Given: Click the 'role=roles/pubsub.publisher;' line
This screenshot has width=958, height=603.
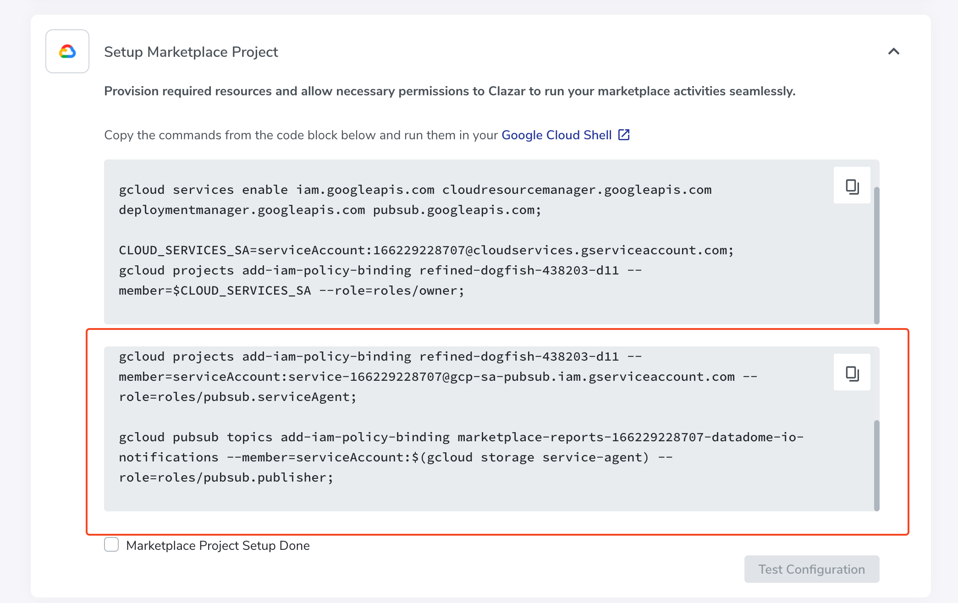Looking at the screenshot, I should point(226,477).
